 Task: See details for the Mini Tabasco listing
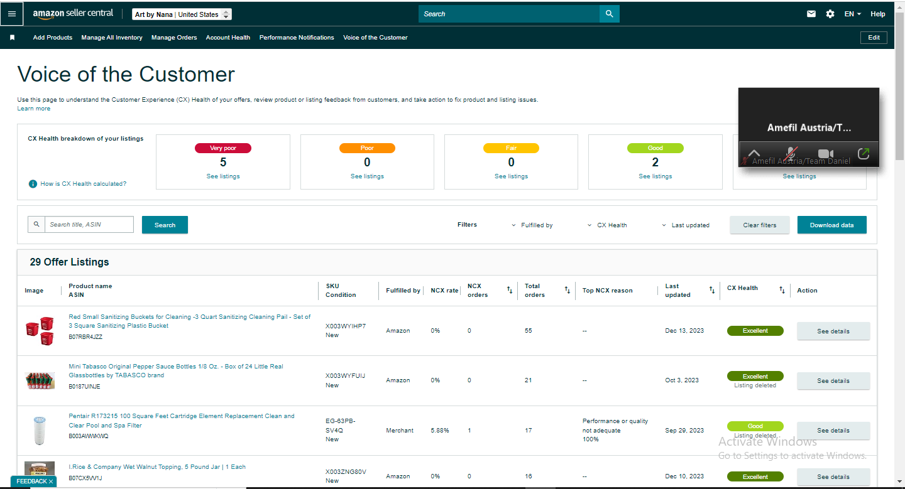click(x=833, y=380)
